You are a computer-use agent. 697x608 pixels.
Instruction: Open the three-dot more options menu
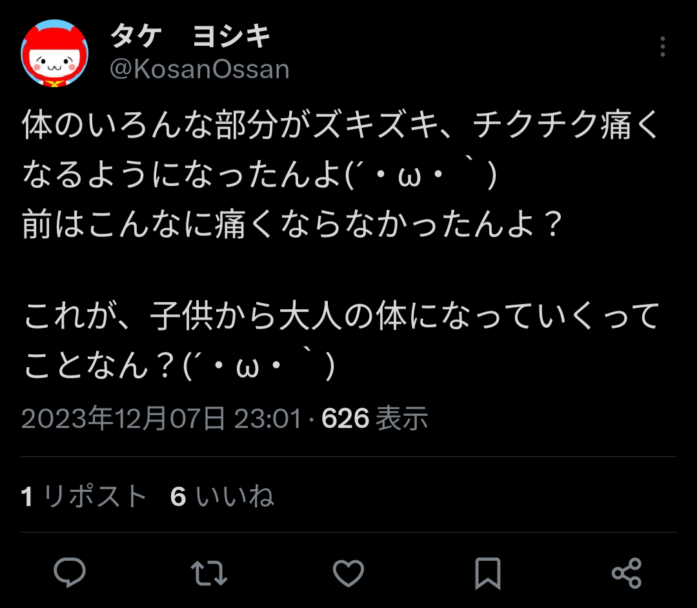click(662, 46)
